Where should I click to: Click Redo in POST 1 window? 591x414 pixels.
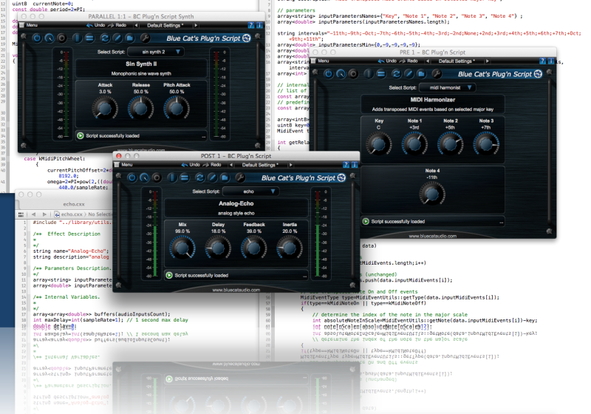tap(212, 165)
